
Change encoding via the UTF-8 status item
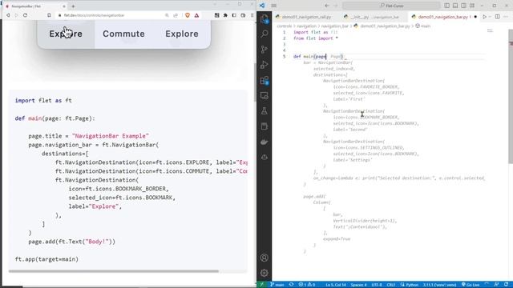(x=377, y=285)
